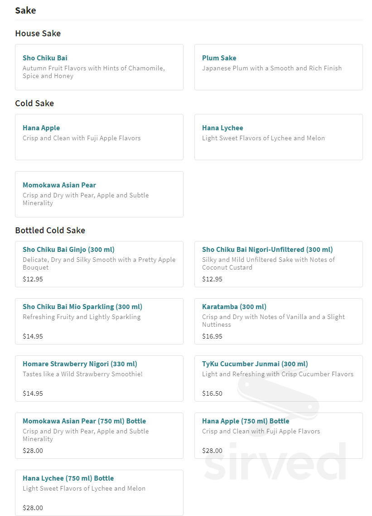Open Momokawa Asian Pear (750 ml) Bottle
This screenshot has width=372, height=516.
(x=84, y=421)
